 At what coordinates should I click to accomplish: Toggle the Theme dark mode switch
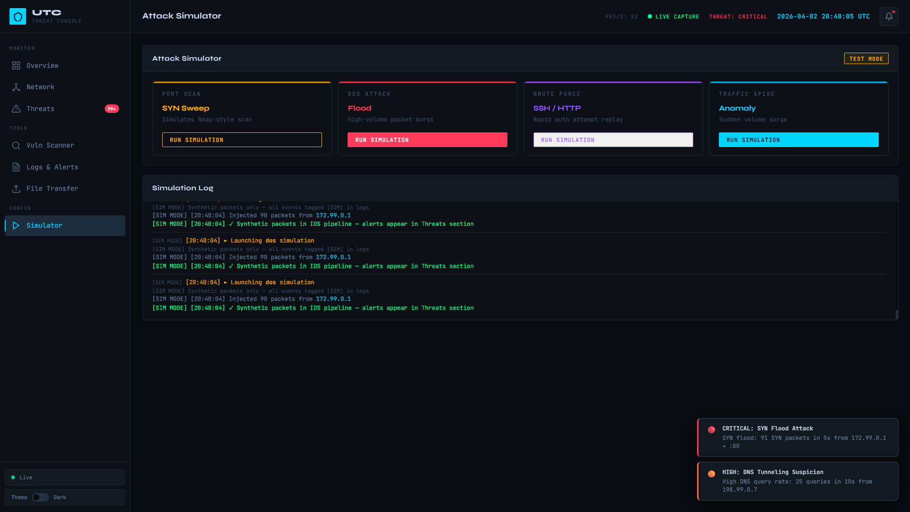pyautogui.click(x=40, y=497)
